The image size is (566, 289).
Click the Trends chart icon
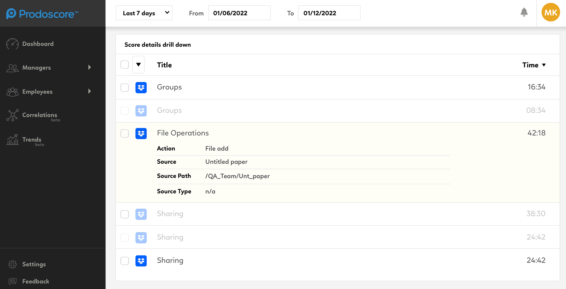(x=12, y=140)
